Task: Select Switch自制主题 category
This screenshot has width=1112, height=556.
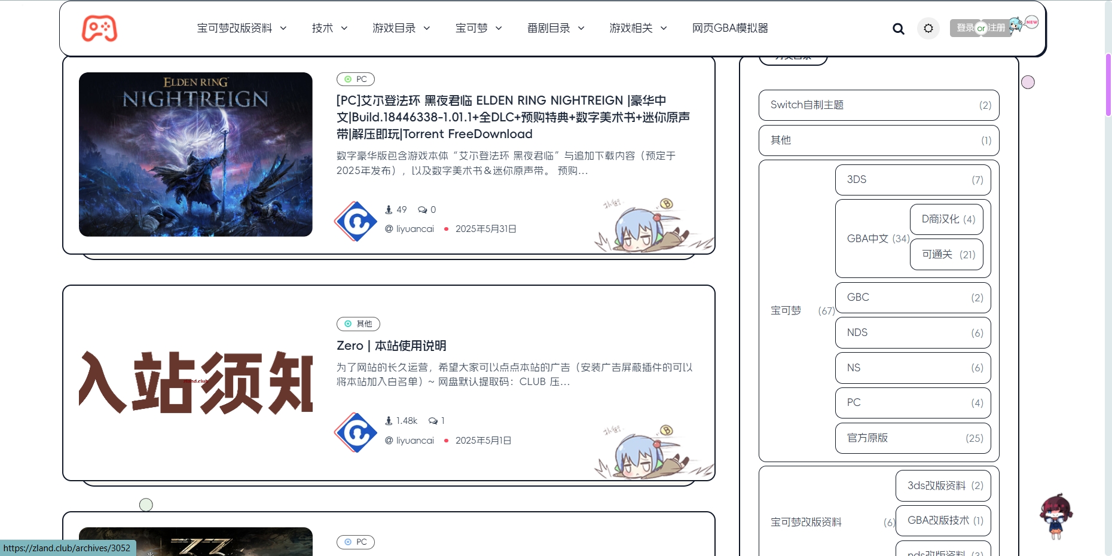Action: 879,105
